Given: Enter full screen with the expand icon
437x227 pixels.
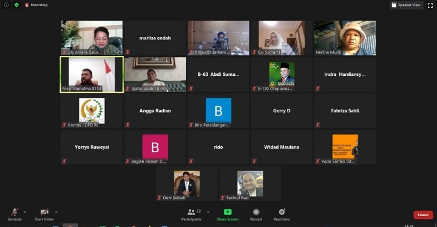Looking at the screenshot, I should tap(430, 5).
